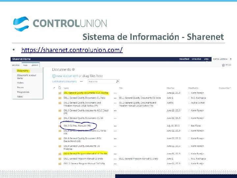Open ellipsis menu for 001. General Quality documents
237x178 pixels.
[115, 93]
